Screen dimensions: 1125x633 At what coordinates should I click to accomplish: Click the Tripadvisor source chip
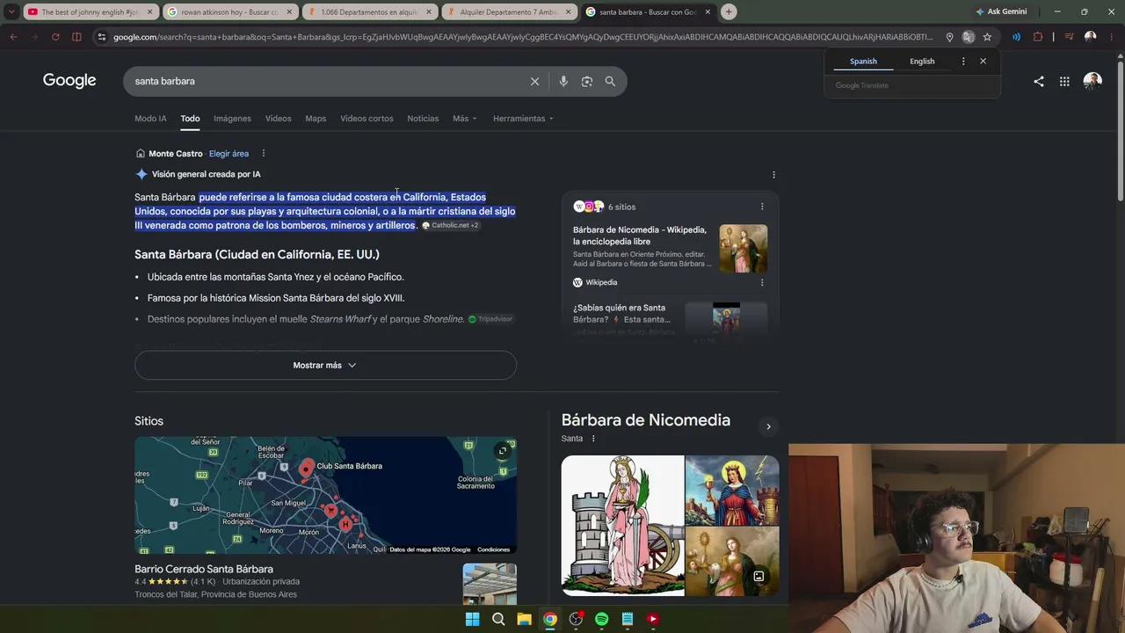pos(490,319)
